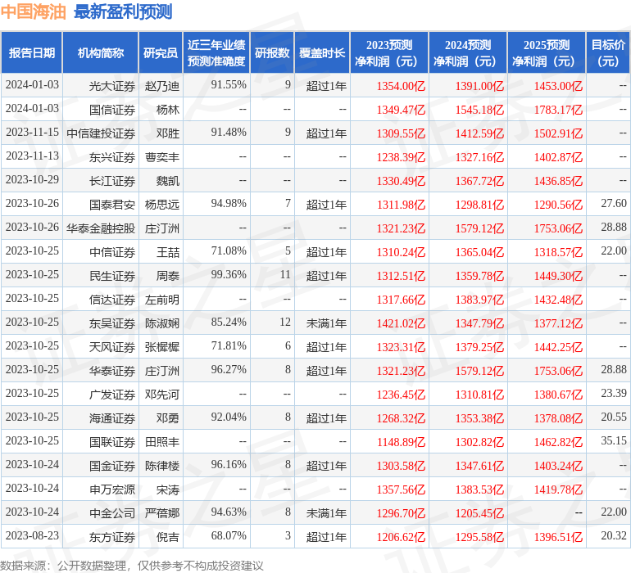Click the 最新盈利预测 heading
The image size is (631, 573).
click(123, 11)
